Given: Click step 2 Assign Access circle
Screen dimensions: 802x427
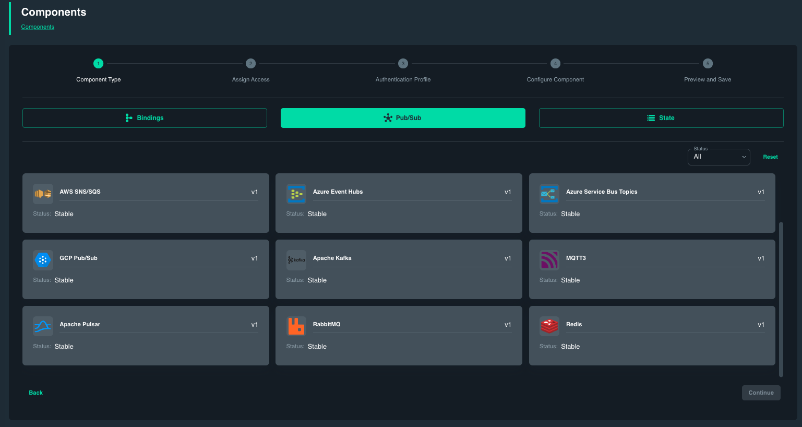Looking at the screenshot, I should pyautogui.click(x=250, y=64).
